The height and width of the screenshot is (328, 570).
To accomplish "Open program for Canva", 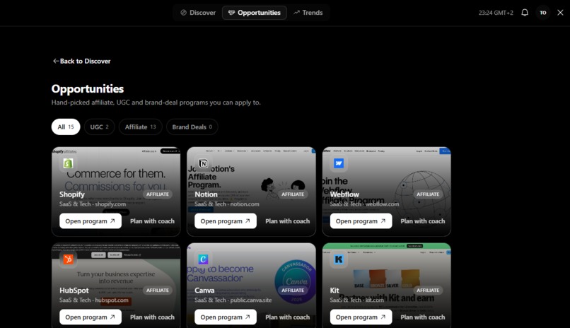I will pyautogui.click(x=226, y=317).
